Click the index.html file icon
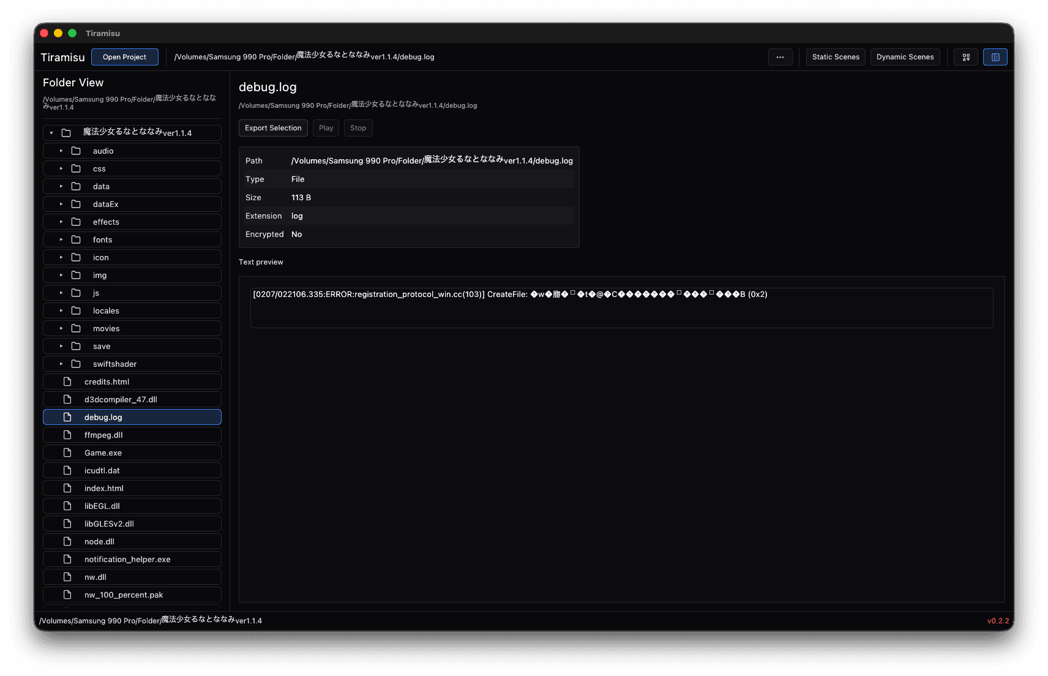The height and width of the screenshot is (676, 1048). [x=67, y=488]
